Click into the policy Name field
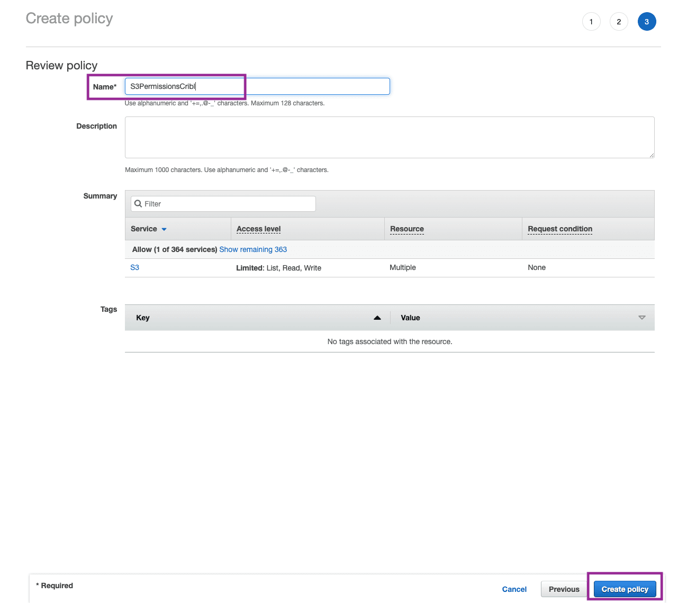 257,86
